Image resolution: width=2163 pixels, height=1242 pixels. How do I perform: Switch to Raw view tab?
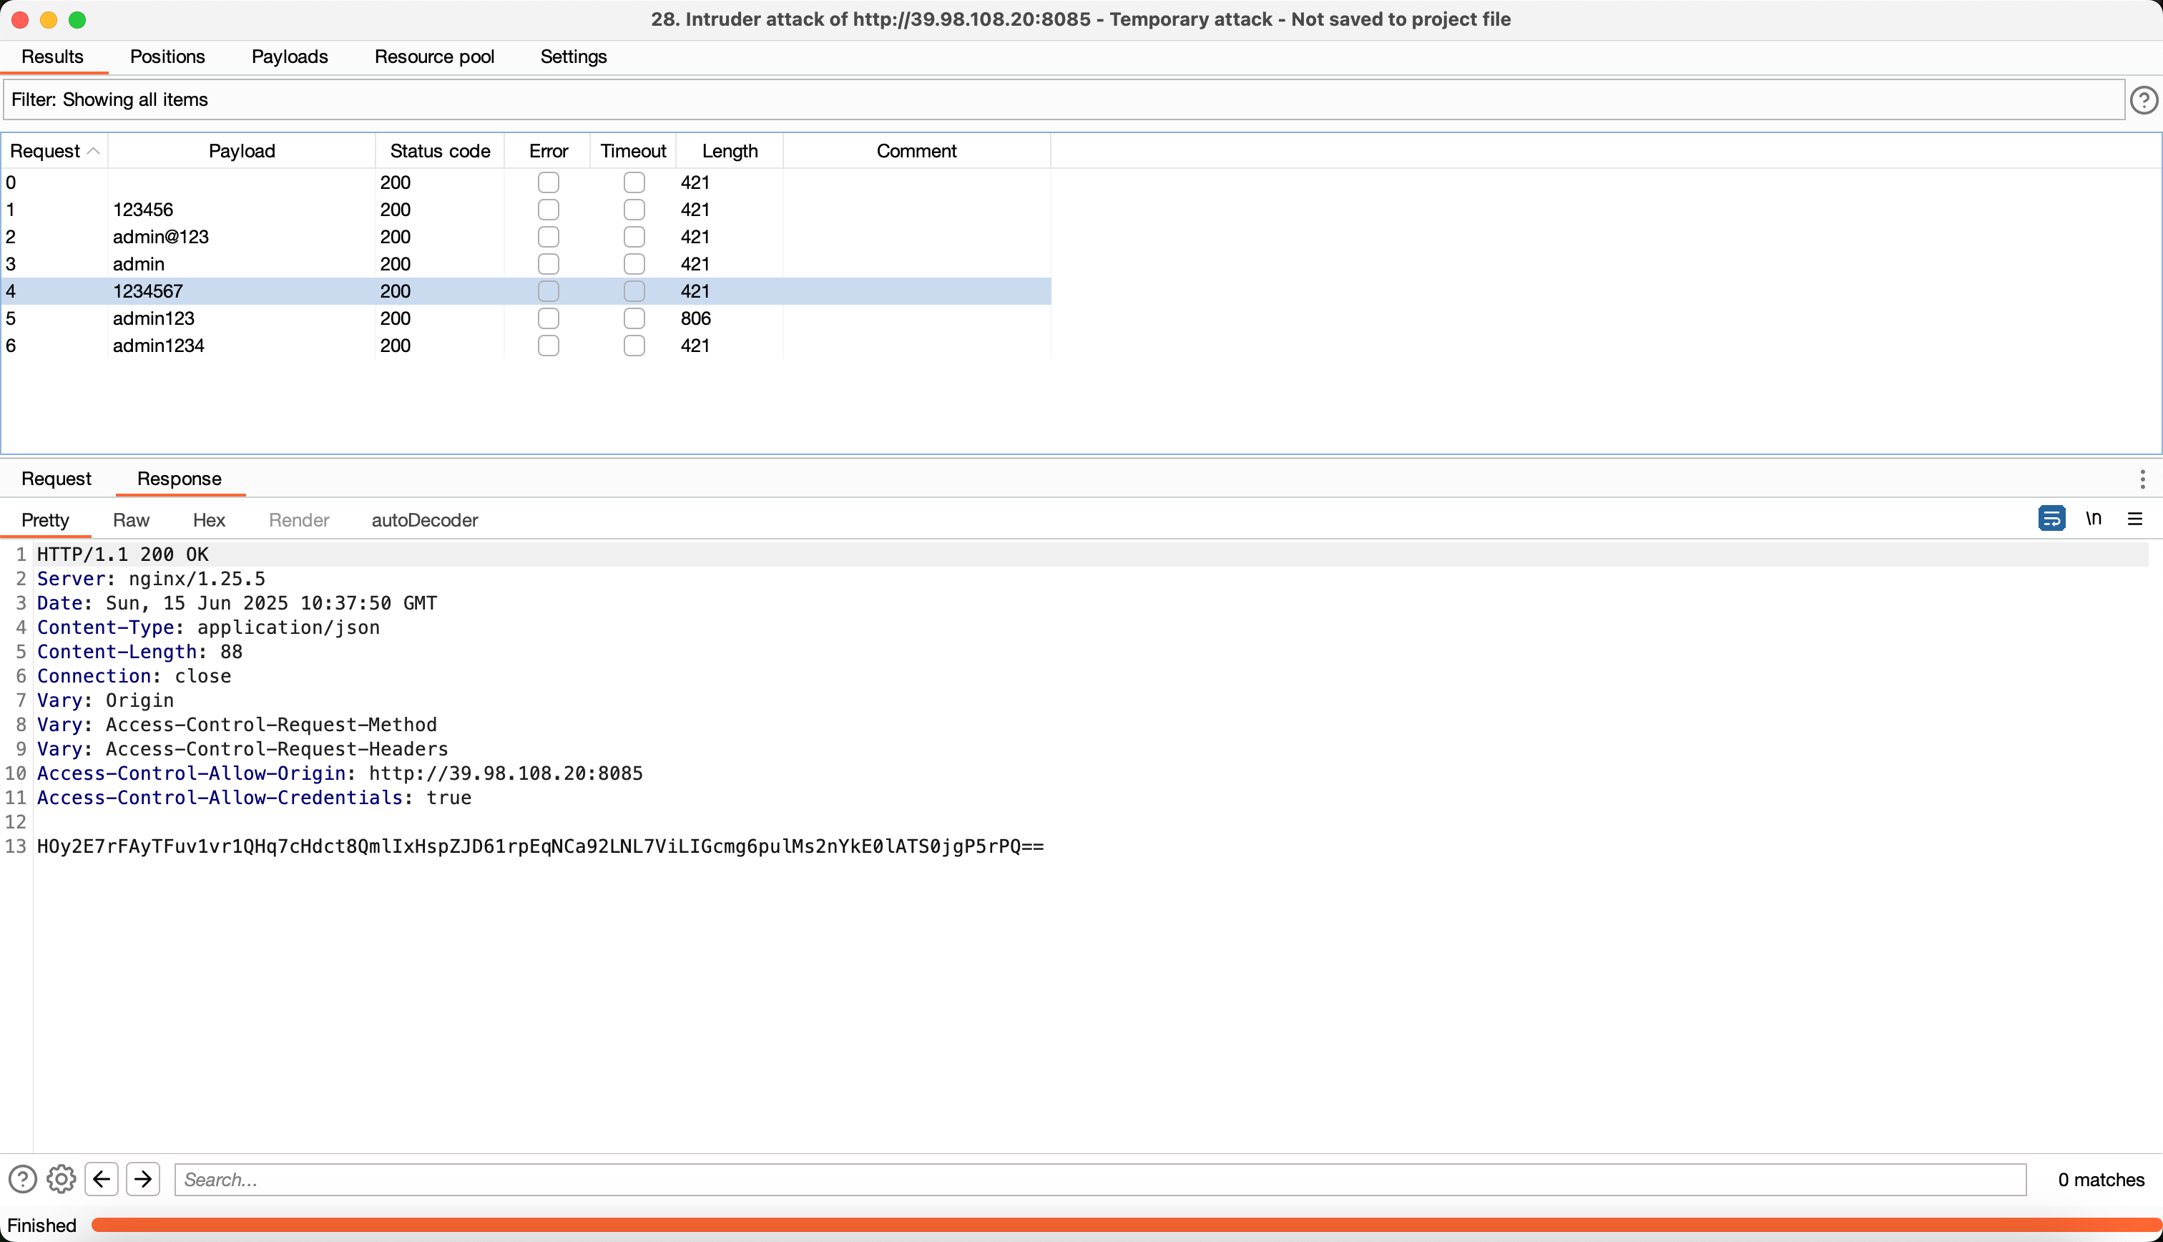132,519
